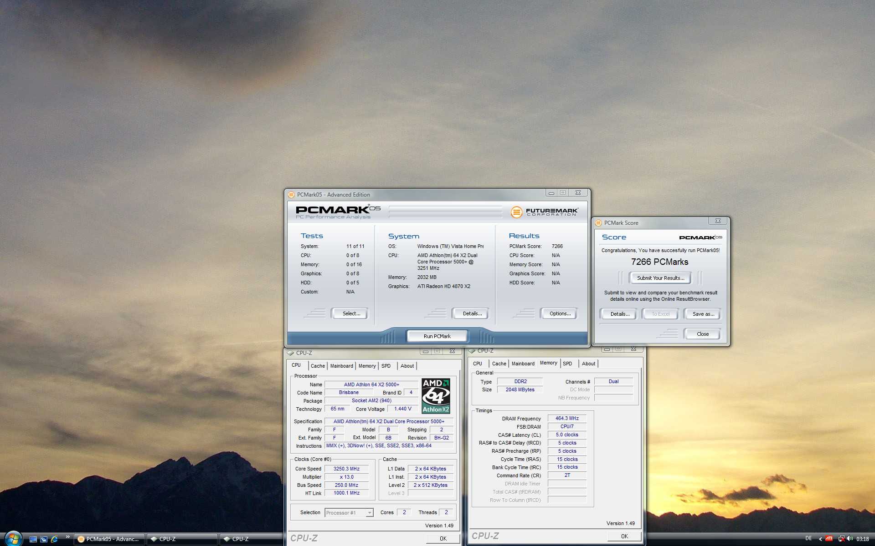Click OK in CPU-Z processor window
The image size is (875, 546).
(x=443, y=538)
